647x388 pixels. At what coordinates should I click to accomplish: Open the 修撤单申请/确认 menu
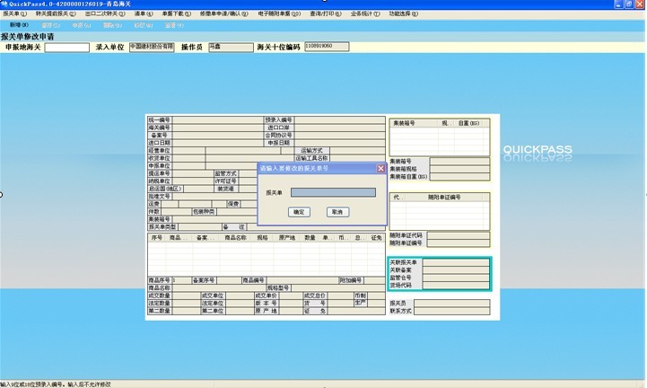[x=225, y=14]
